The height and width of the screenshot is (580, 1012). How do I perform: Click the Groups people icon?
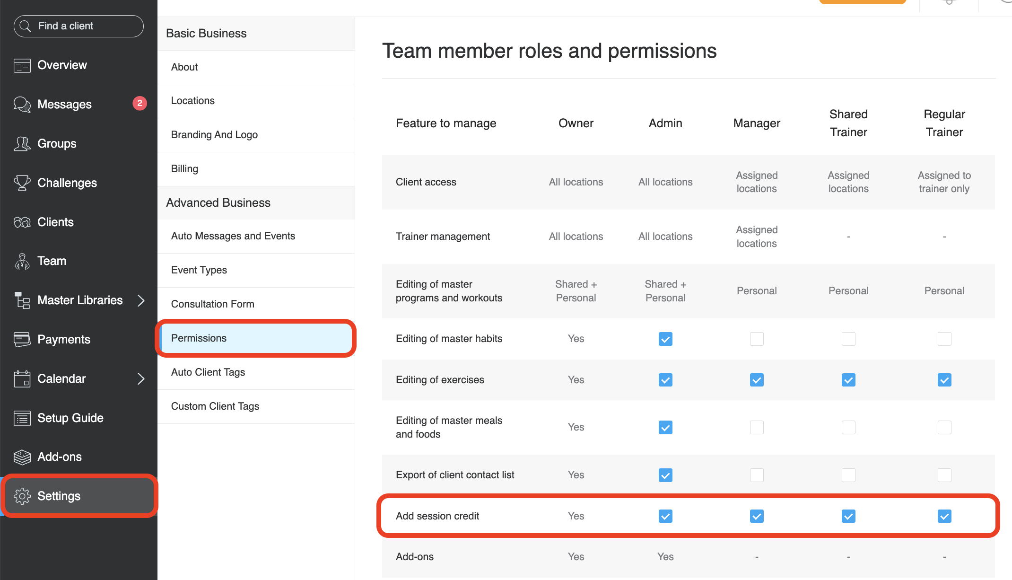coord(22,144)
